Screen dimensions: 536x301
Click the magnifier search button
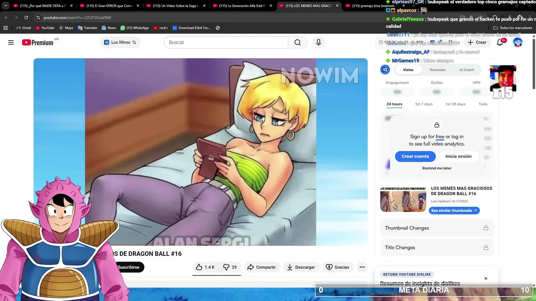point(298,42)
